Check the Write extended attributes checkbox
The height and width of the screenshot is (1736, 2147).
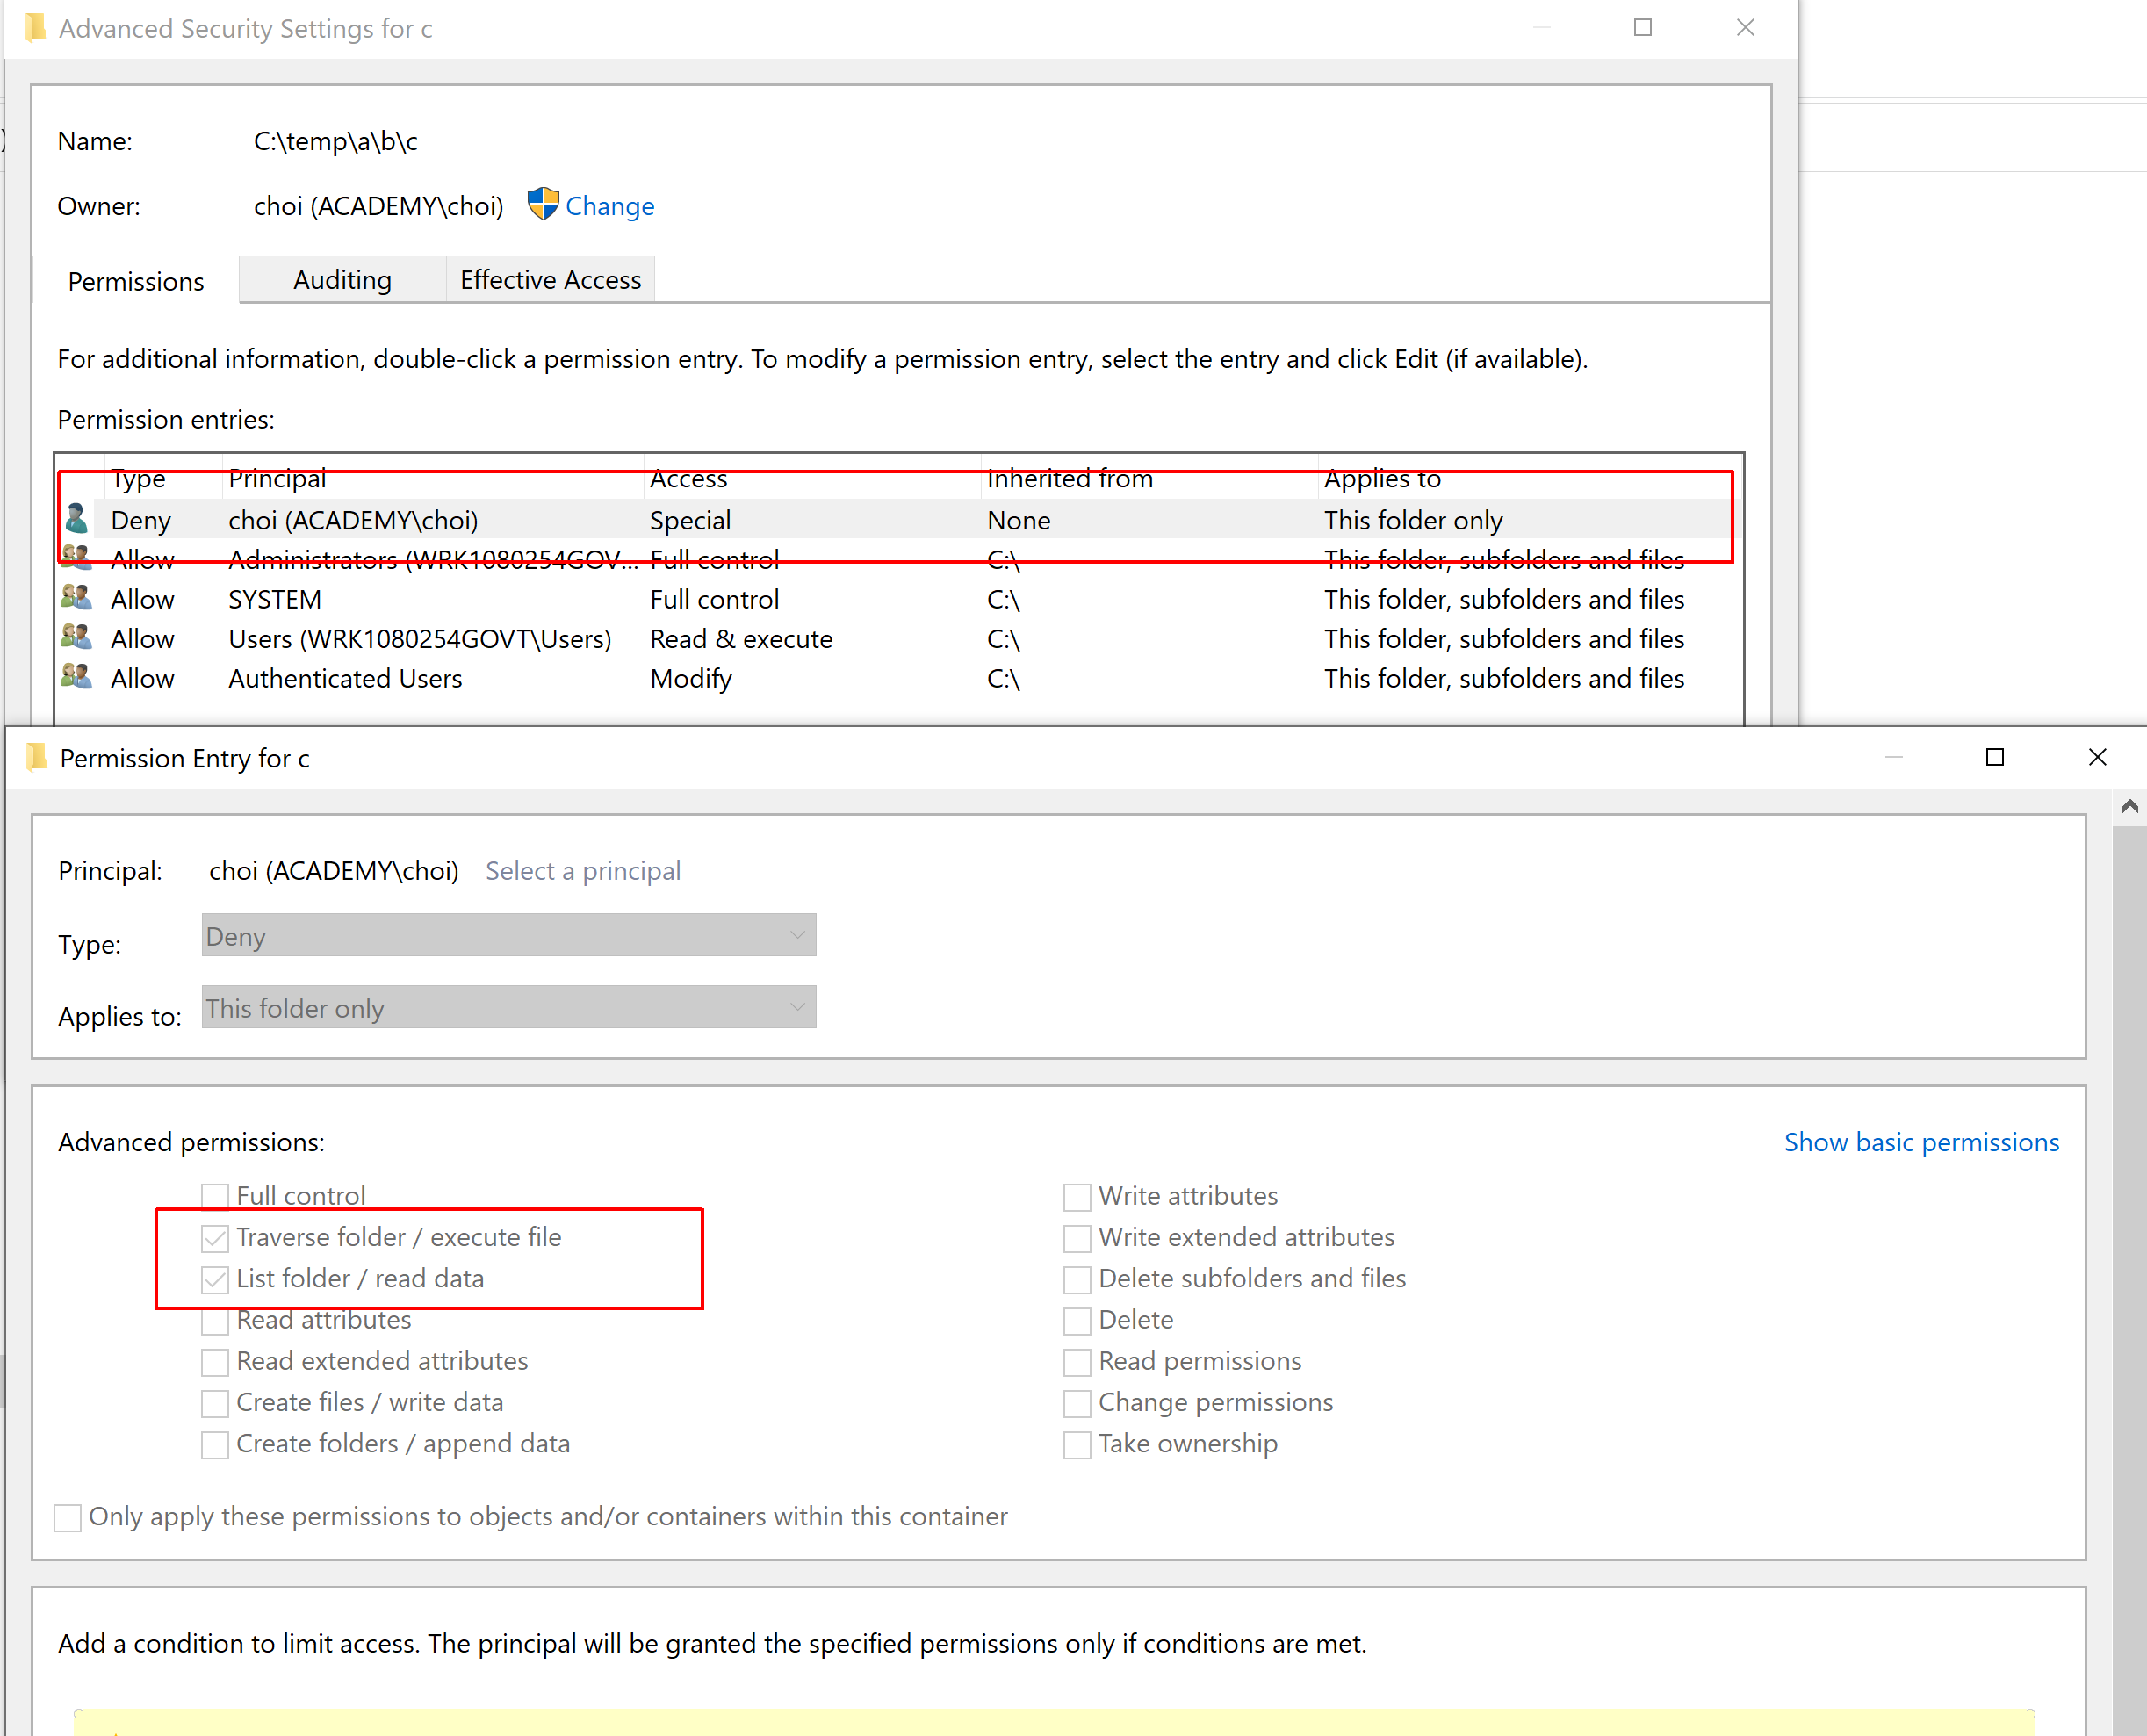tap(1077, 1238)
